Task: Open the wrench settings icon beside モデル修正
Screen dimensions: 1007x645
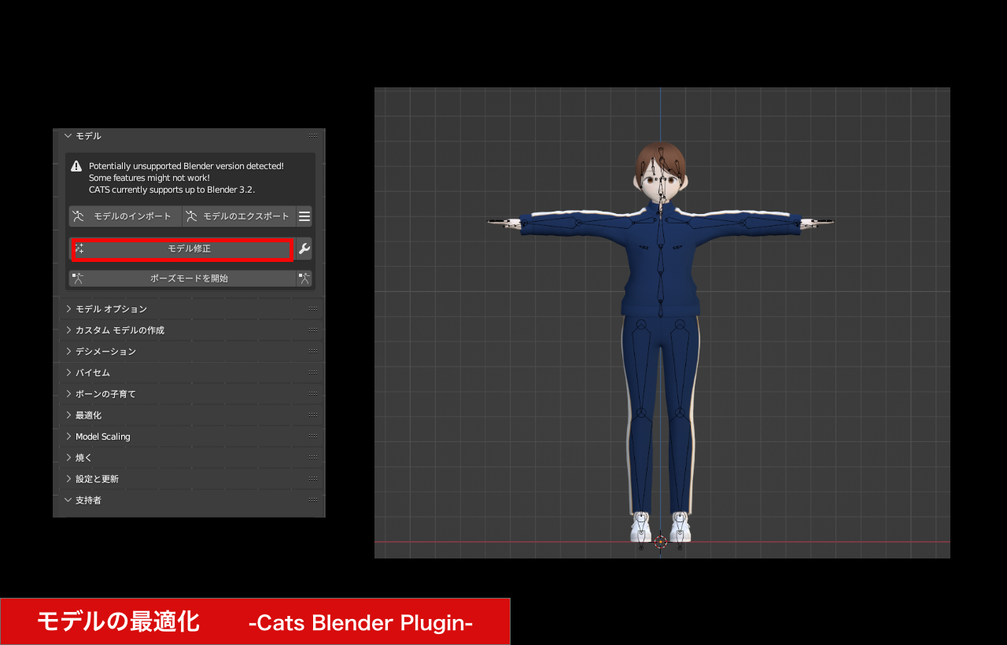Action: [x=304, y=249]
